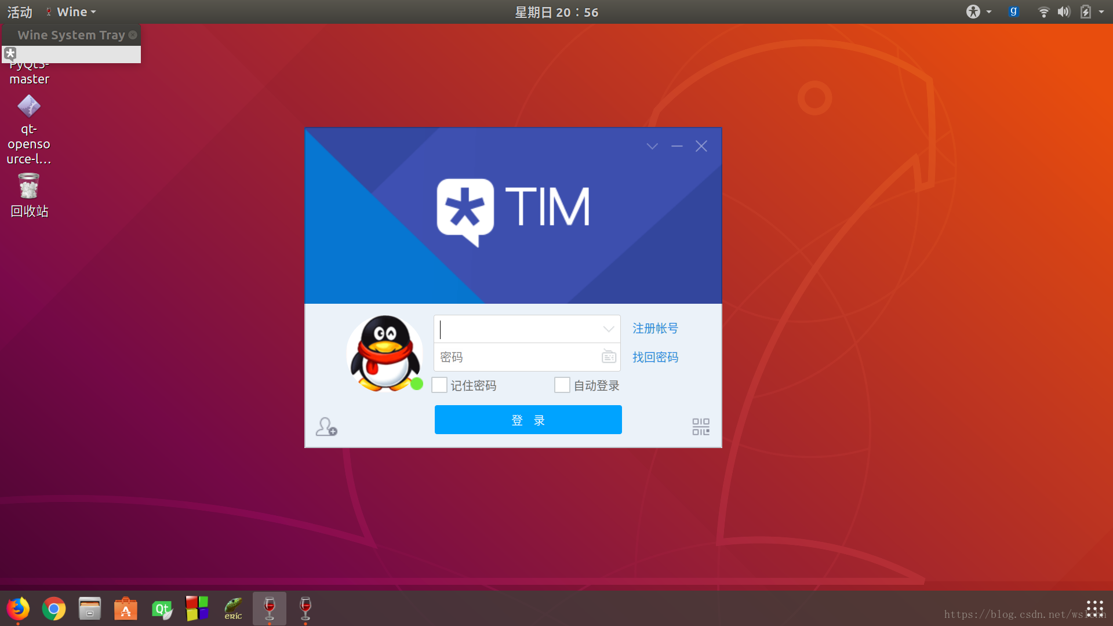Viewport: 1113px width, 626px height.
Task: Click the 找回密码 recover password link
Action: click(x=655, y=357)
